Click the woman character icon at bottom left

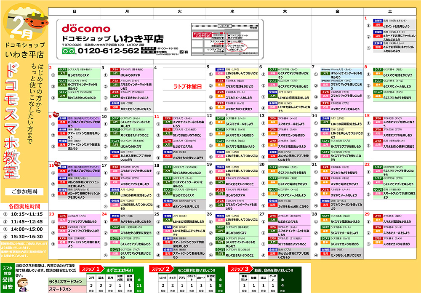click(x=23, y=285)
